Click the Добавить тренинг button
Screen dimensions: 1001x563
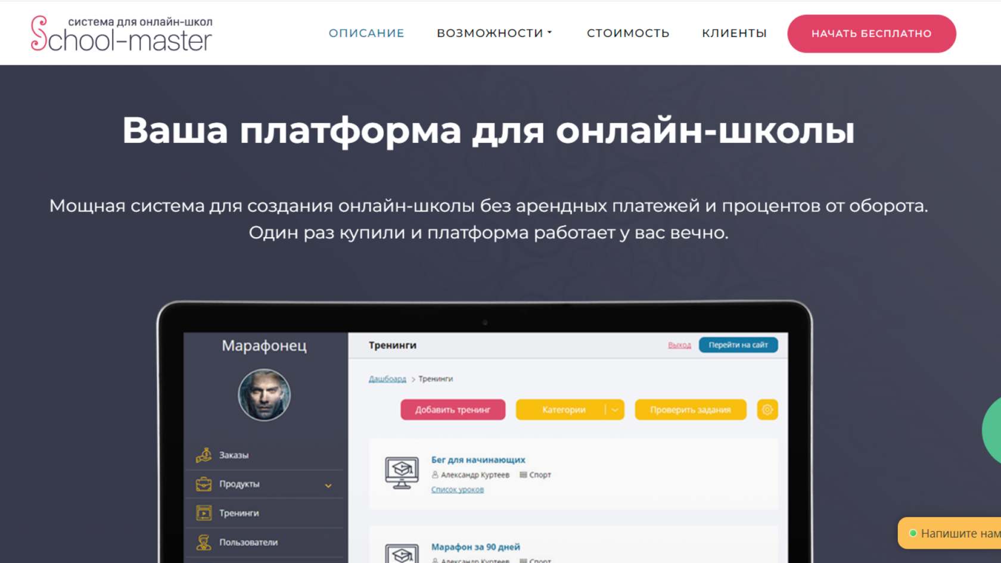[x=453, y=410]
